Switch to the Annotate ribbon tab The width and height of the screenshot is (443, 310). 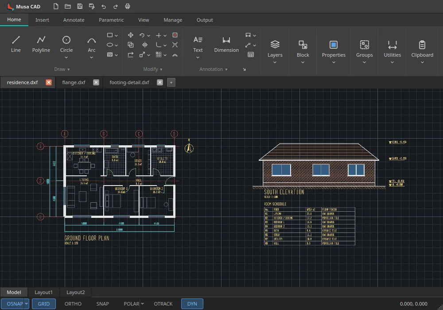coord(74,20)
